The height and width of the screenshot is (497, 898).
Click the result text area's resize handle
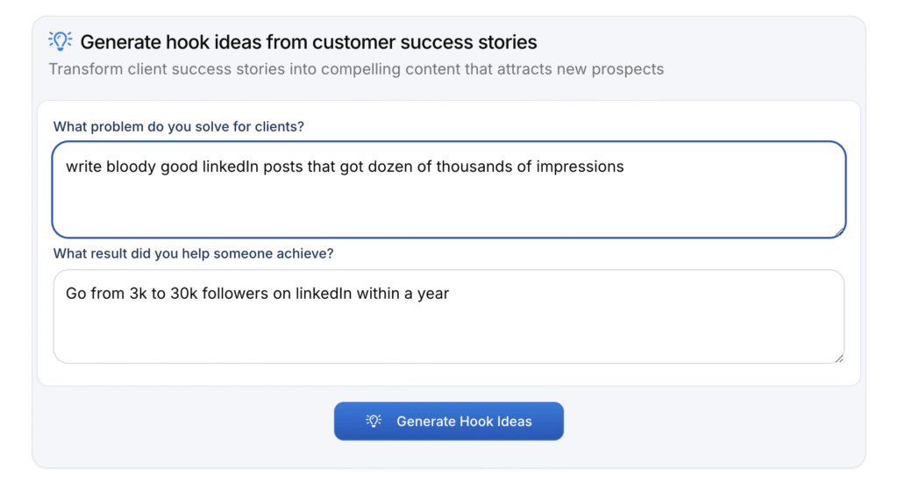click(839, 358)
